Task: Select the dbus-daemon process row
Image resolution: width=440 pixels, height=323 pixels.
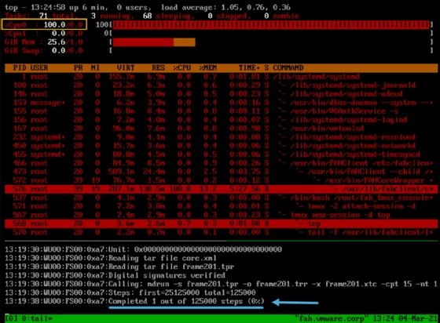Action: pyautogui.click(x=221, y=103)
